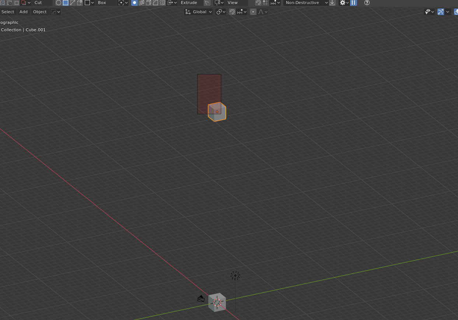Toggle the BoxCutter snap magnet icon
The image size is (458, 320).
(x=258, y=3)
